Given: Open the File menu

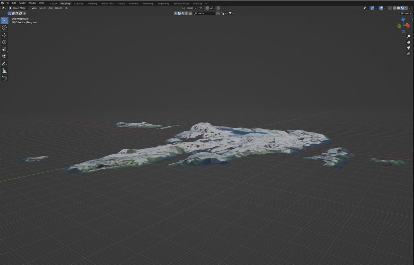Looking at the screenshot, I should 7,3.
